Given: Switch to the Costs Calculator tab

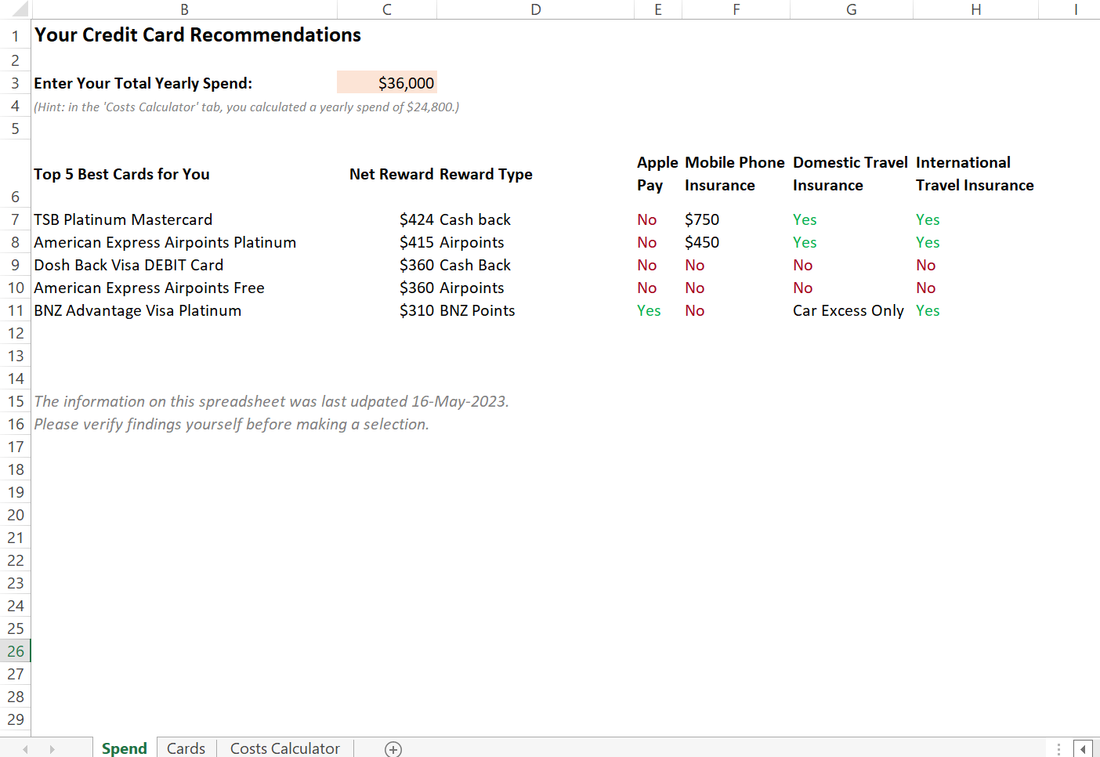Looking at the screenshot, I should (x=285, y=748).
